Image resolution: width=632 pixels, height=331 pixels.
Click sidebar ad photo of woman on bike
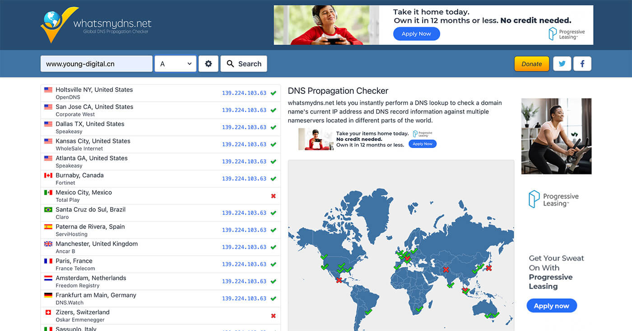pos(557,136)
